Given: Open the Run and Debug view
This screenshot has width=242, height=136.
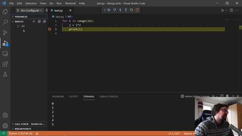Looking at the screenshot, I should (x=5, y=43).
